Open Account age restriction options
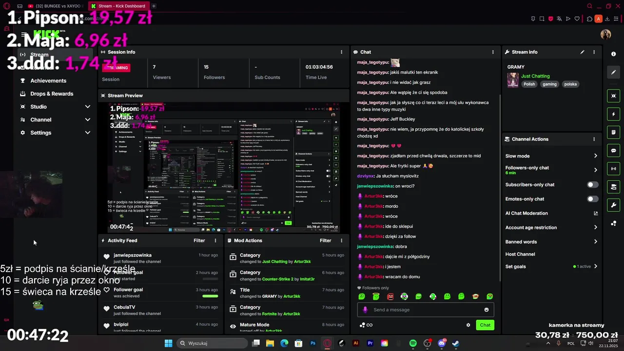 (x=551, y=227)
